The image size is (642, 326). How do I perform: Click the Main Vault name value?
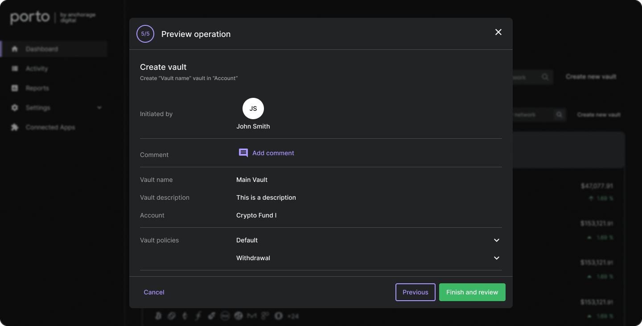252,180
